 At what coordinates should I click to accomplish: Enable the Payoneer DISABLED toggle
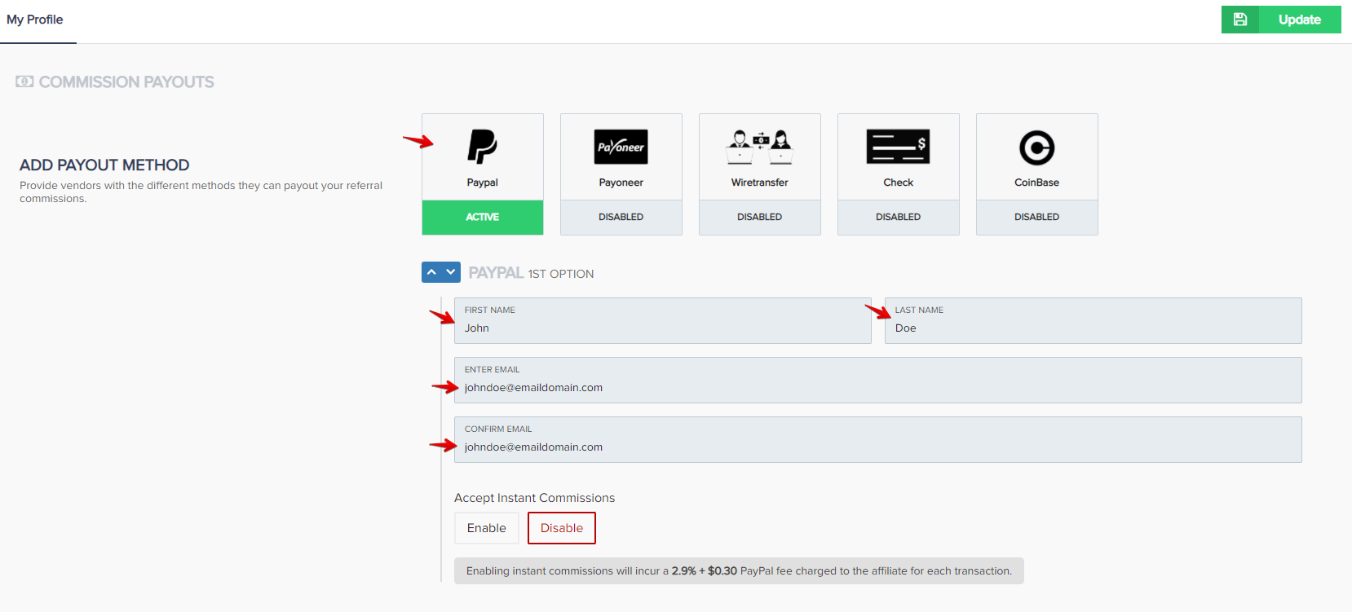(621, 217)
